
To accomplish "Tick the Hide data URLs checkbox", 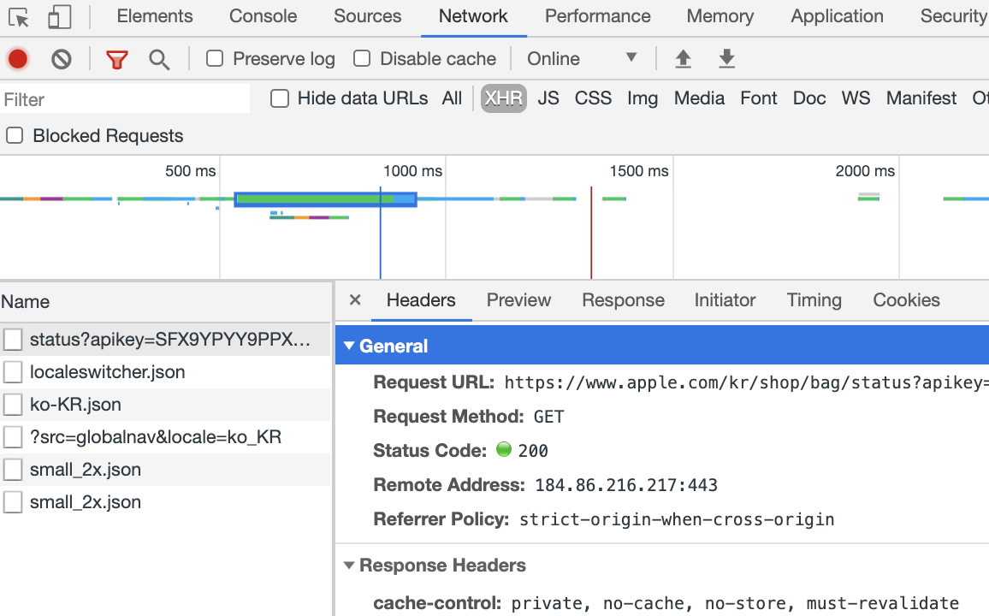I will pos(280,98).
